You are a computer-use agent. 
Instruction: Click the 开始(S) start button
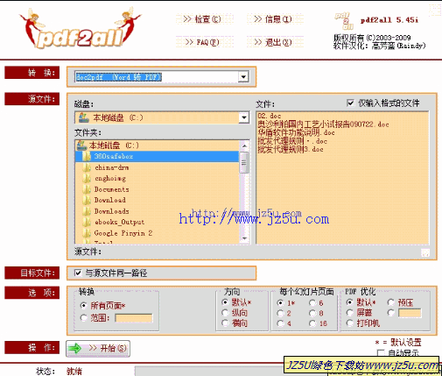[x=98, y=348]
